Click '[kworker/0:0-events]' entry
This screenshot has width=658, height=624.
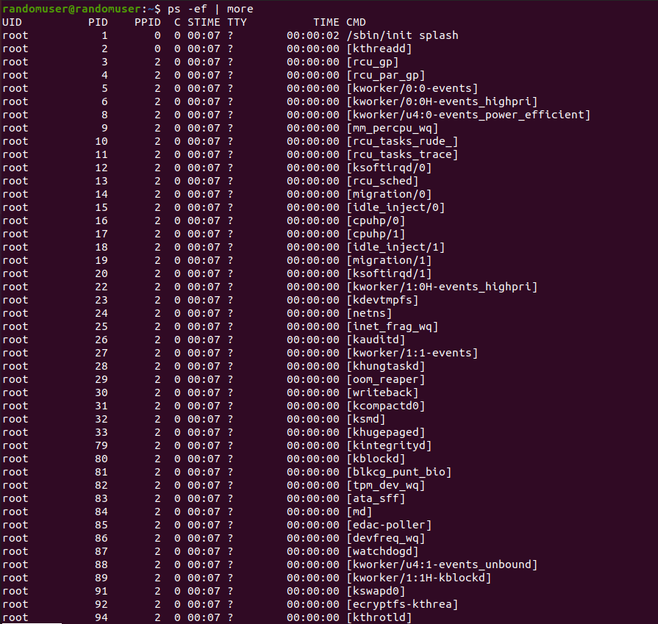click(x=412, y=88)
